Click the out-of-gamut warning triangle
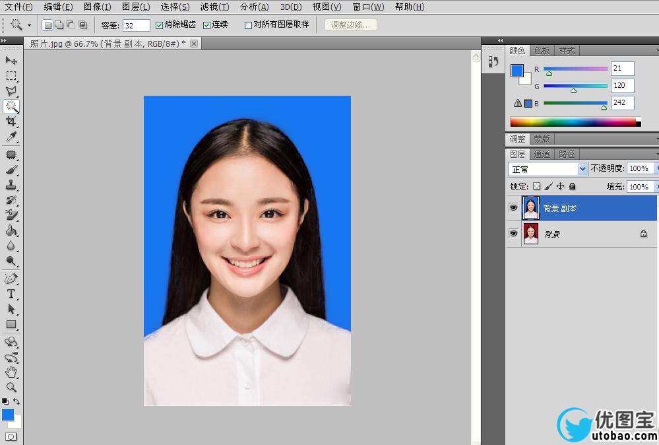659x445 pixels. pos(518,102)
